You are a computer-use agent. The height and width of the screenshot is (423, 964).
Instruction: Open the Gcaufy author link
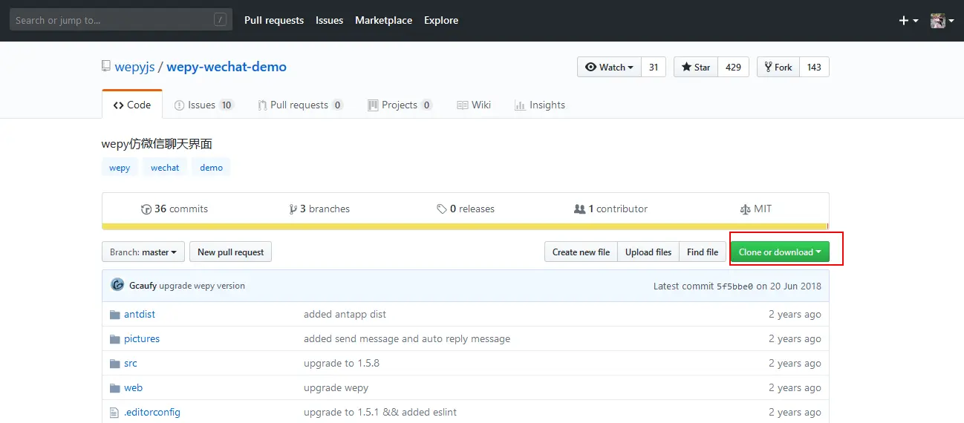click(x=143, y=286)
